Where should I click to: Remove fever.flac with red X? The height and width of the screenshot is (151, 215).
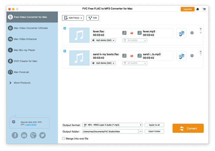click(x=201, y=29)
